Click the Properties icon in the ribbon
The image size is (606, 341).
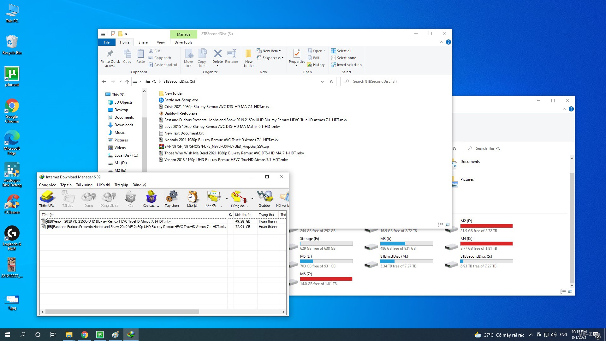pyautogui.click(x=297, y=57)
